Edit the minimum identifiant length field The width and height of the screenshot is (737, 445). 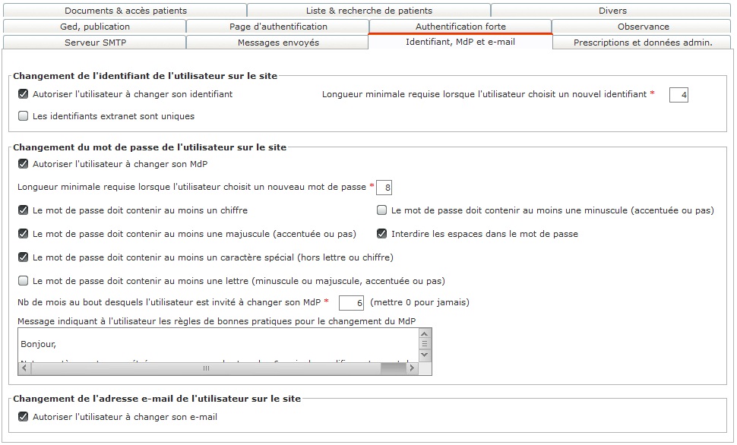(x=678, y=94)
